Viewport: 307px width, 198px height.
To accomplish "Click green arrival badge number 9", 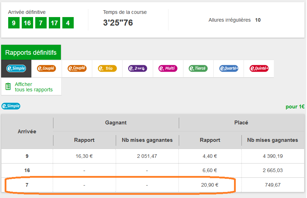I will (14, 23).
